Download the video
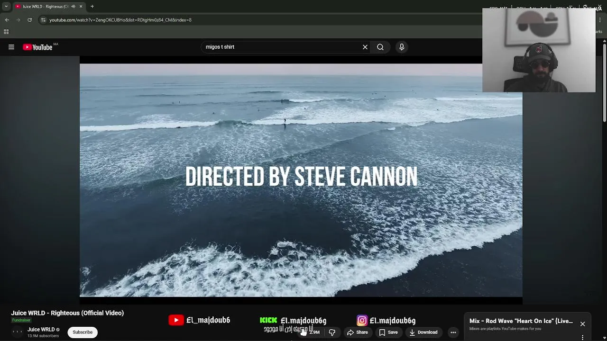 click(423, 332)
